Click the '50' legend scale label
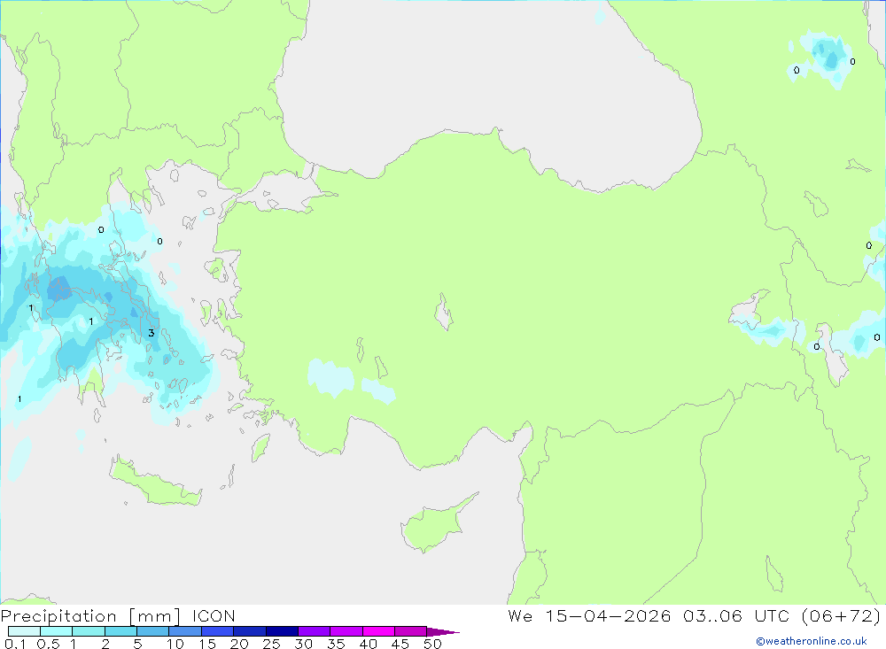Image resolution: width=886 pixels, height=649 pixels. [432, 644]
